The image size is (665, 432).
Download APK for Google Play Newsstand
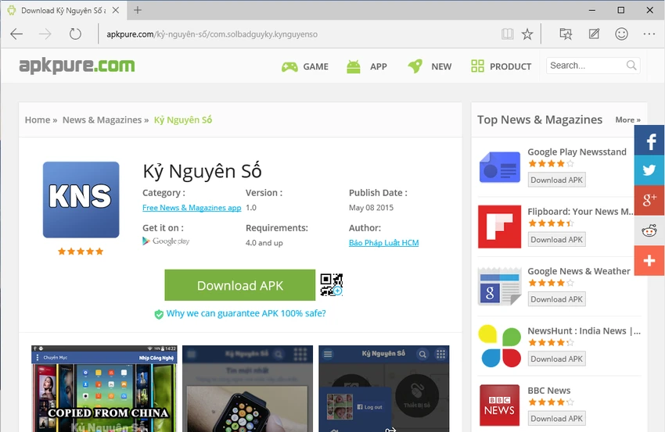click(x=557, y=180)
